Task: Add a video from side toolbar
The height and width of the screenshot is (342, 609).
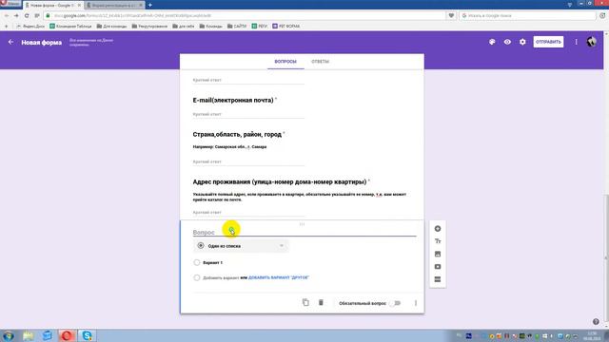Action: pos(438,267)
